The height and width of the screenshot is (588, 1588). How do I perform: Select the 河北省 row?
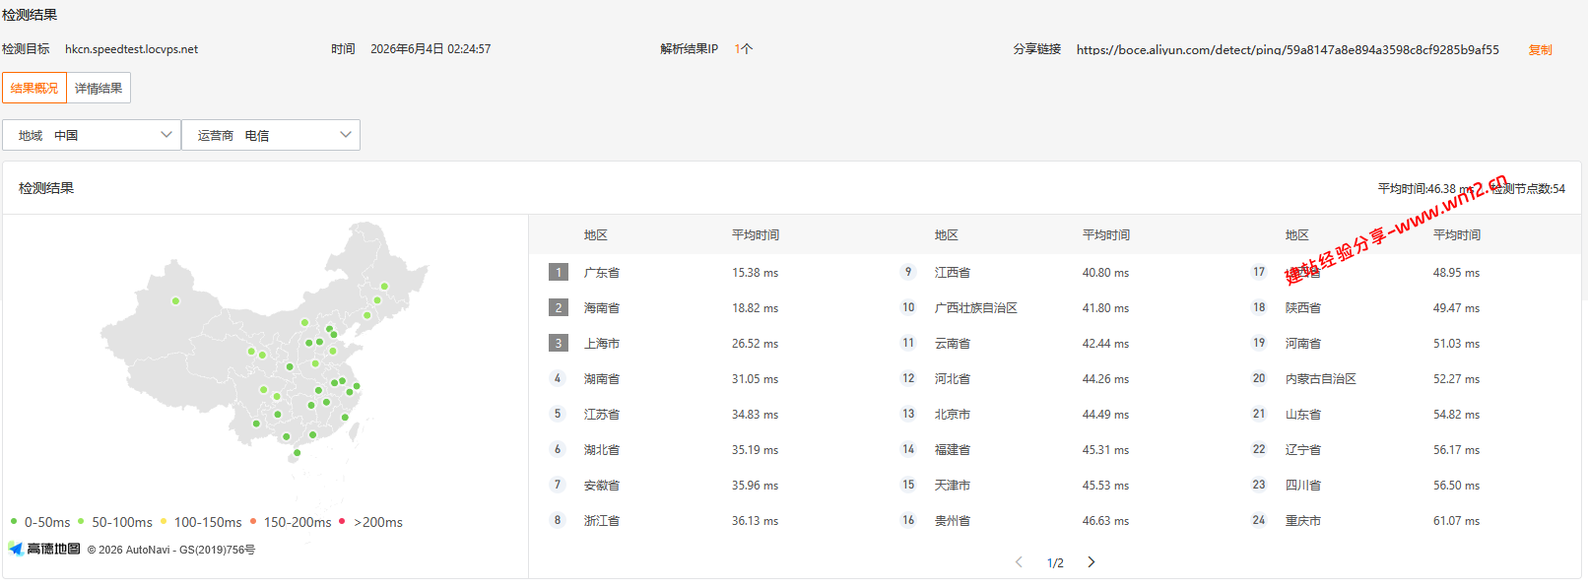(1055, 379)
